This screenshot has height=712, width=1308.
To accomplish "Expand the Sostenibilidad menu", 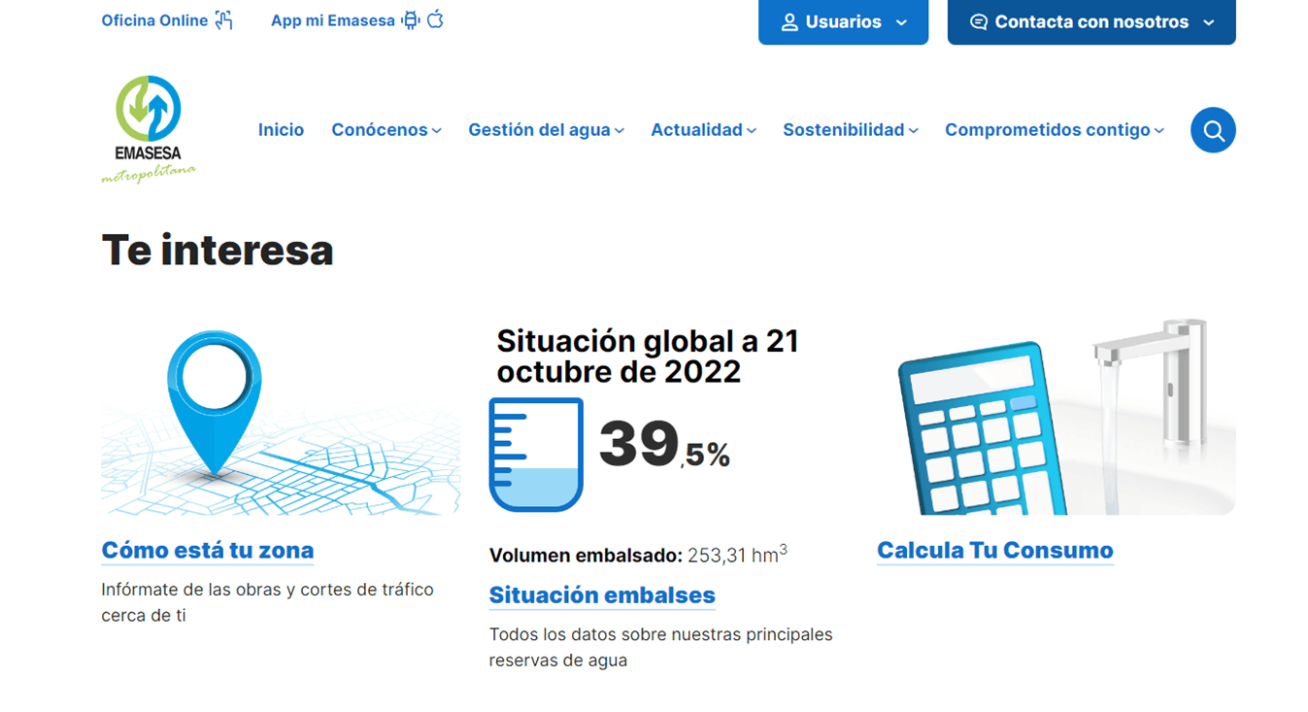I will coord(850,130).
